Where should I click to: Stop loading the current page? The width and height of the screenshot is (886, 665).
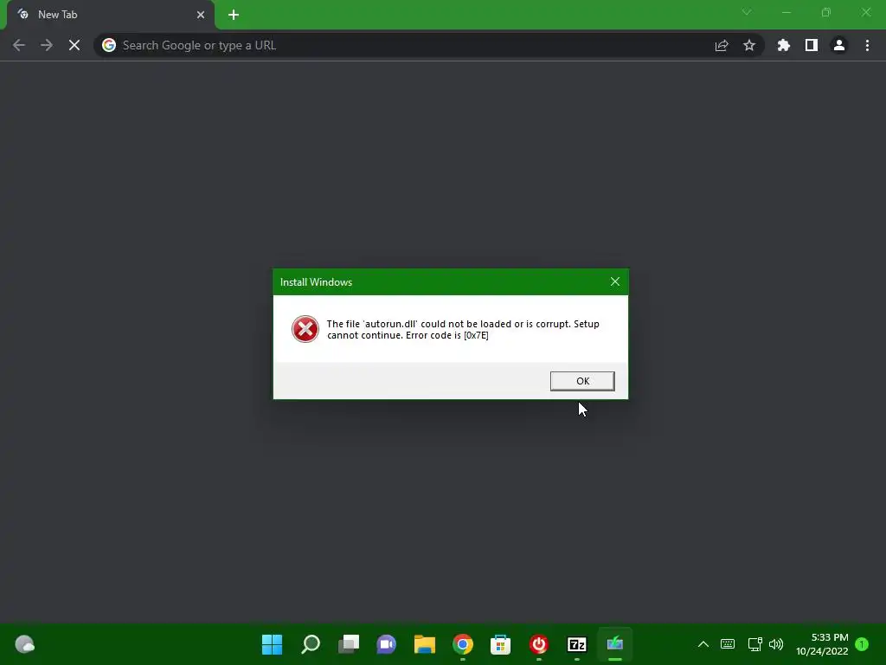coord(74,45)
